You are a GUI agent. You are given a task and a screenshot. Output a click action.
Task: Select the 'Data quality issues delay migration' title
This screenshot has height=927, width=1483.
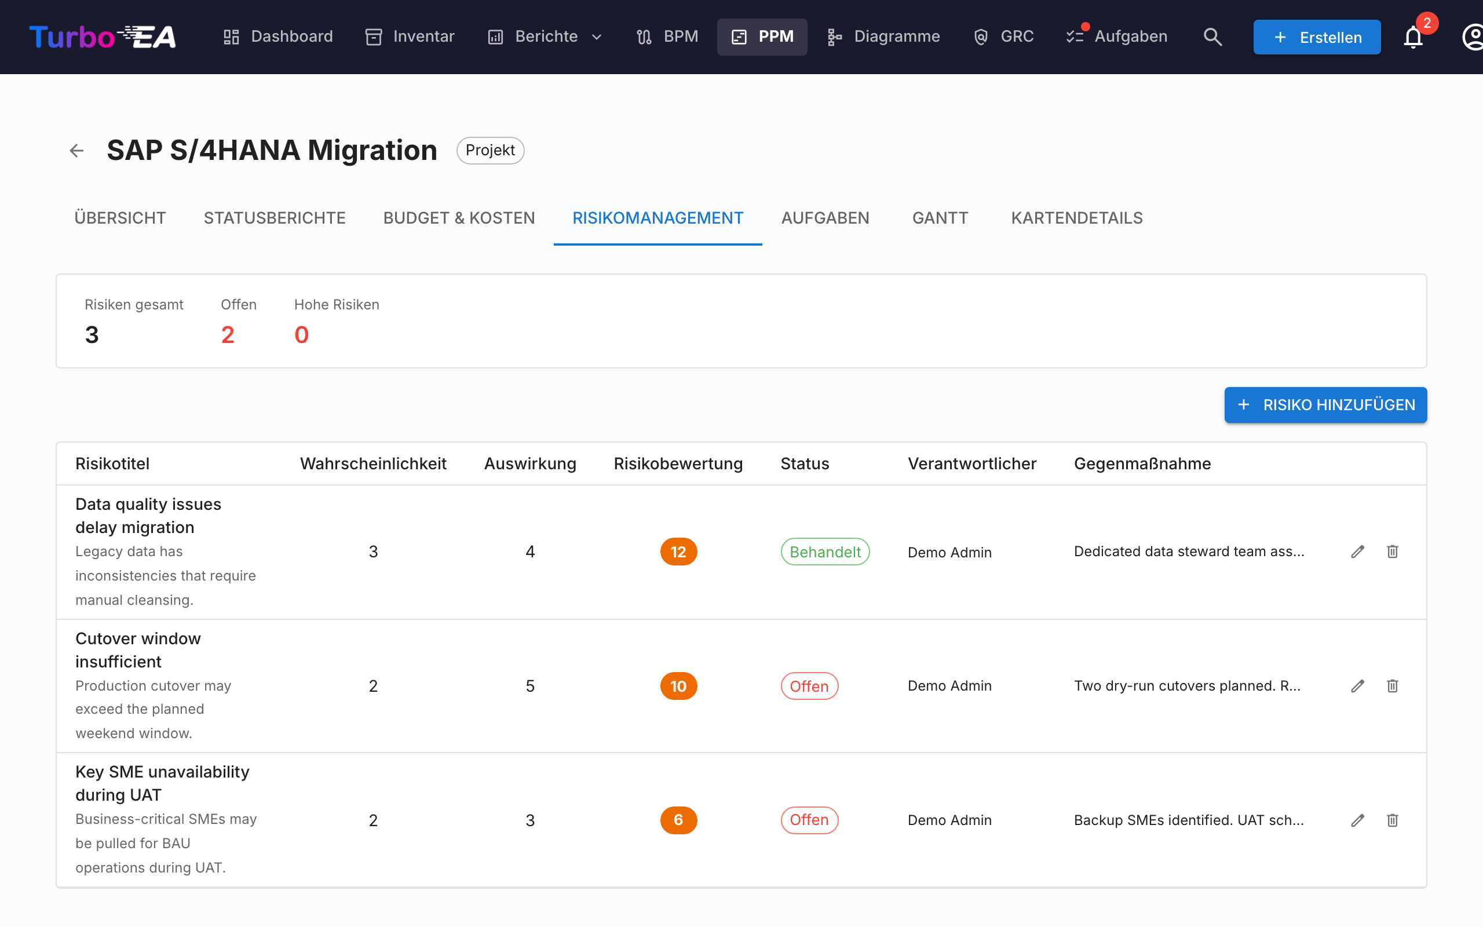tap(148, 516)
